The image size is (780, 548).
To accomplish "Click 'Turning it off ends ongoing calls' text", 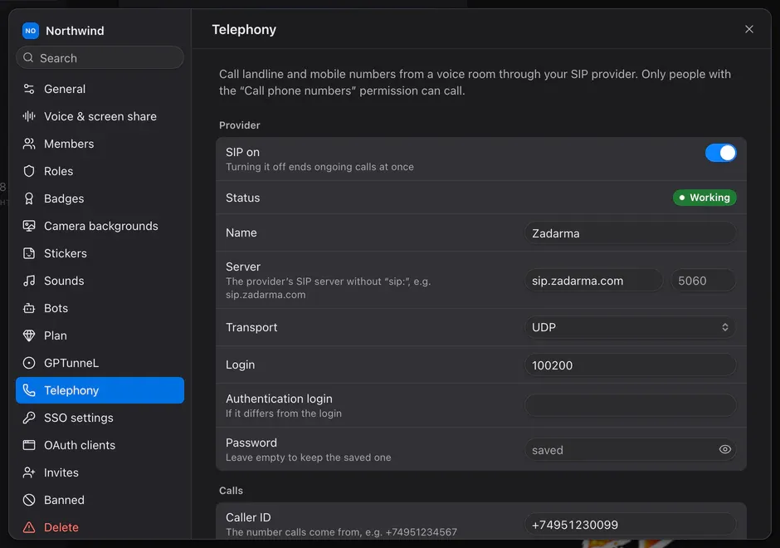I will click(x=319, y=167).
